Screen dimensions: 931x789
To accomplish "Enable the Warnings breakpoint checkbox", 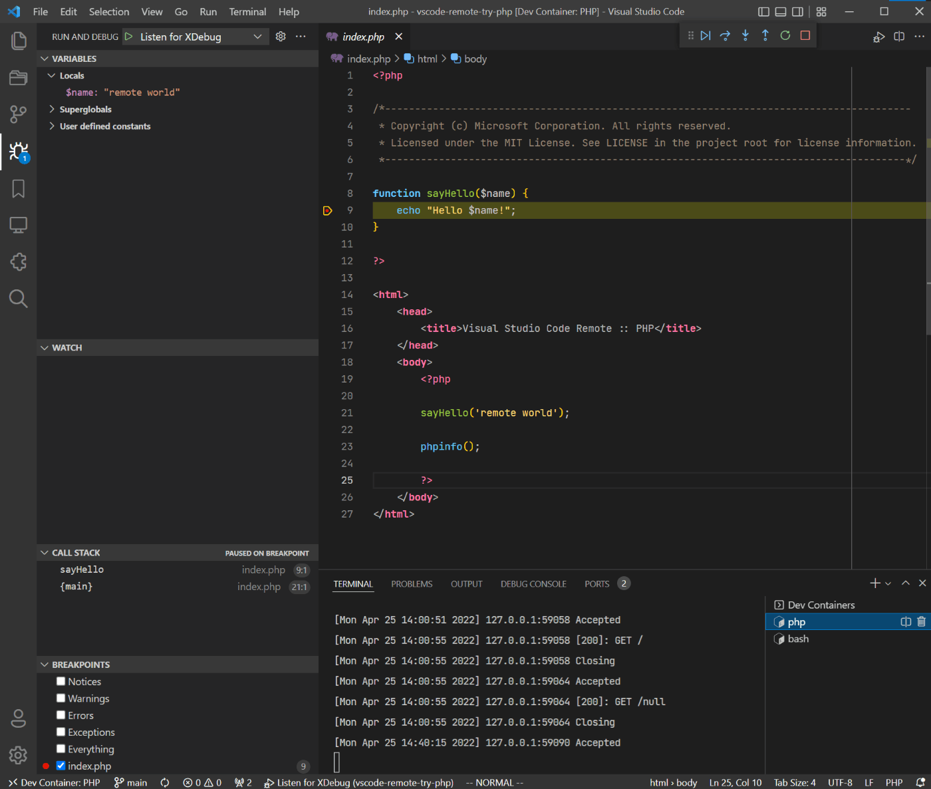I will coord(61,698).
